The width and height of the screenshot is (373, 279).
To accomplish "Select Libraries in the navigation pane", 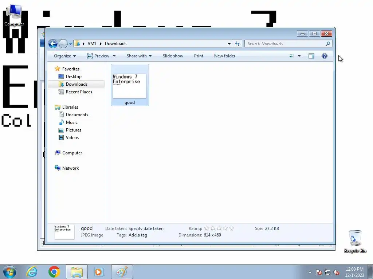I will tap(70, 107).
